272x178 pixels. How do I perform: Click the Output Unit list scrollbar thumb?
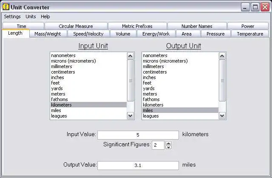click(222, 80)
